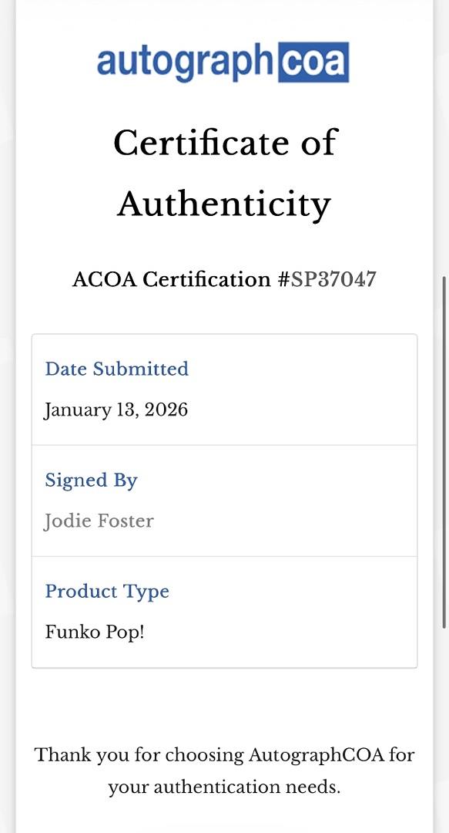Click the Date Submitted row
Image resolution: width=449 pixels, height=833 pixels.
pos(225,390)
